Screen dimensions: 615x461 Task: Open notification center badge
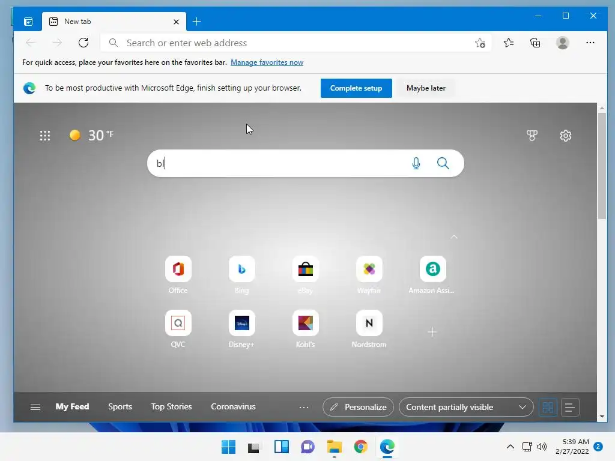[598, 447]
